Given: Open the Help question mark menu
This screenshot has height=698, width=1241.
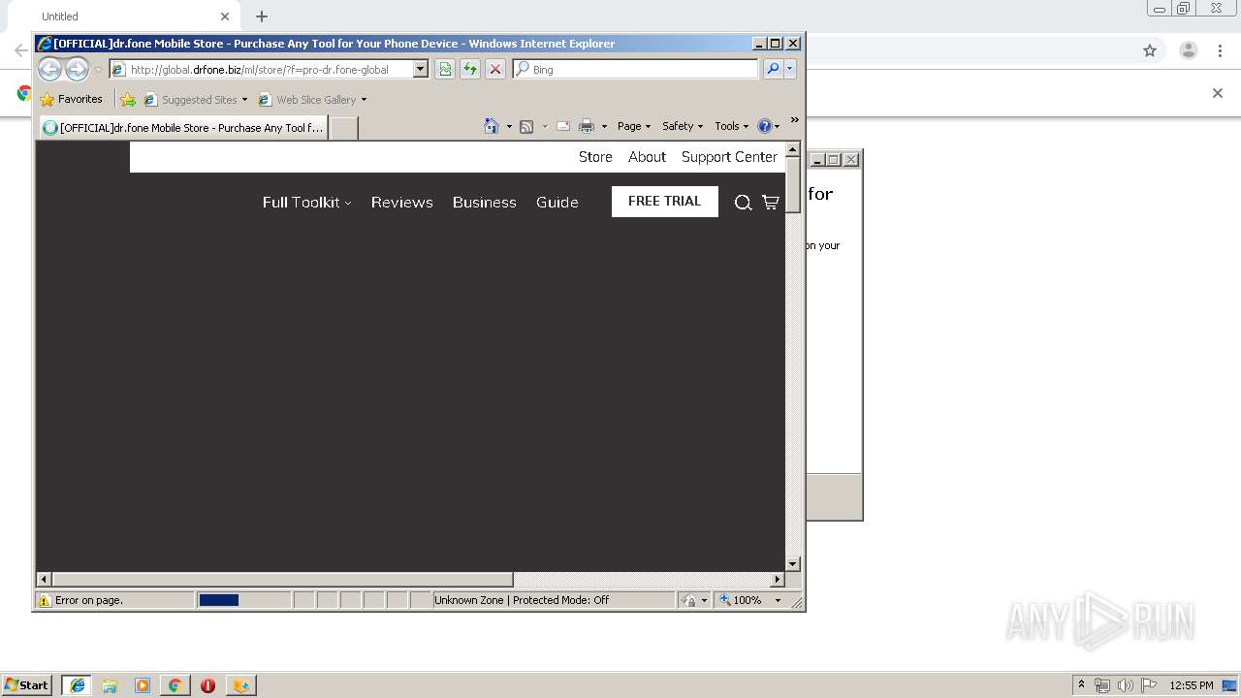Looking at the screenshot, I should (x=768, y=126).
